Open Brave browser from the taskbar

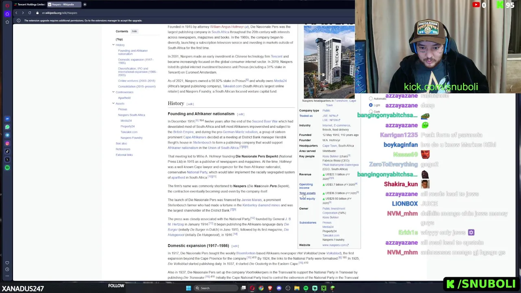point(270,288)
